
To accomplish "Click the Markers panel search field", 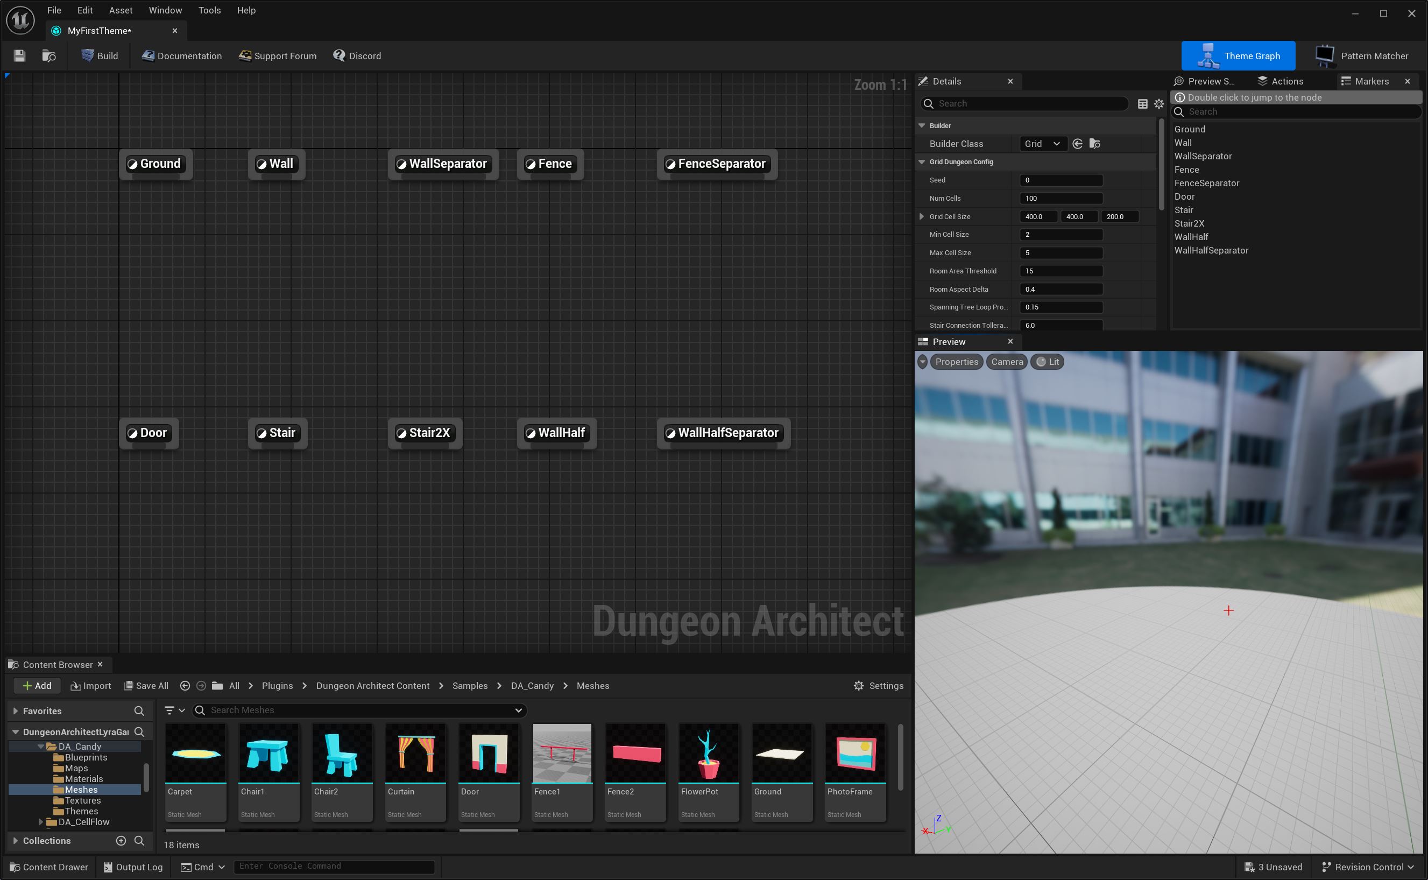I will tap(1297, 112).
